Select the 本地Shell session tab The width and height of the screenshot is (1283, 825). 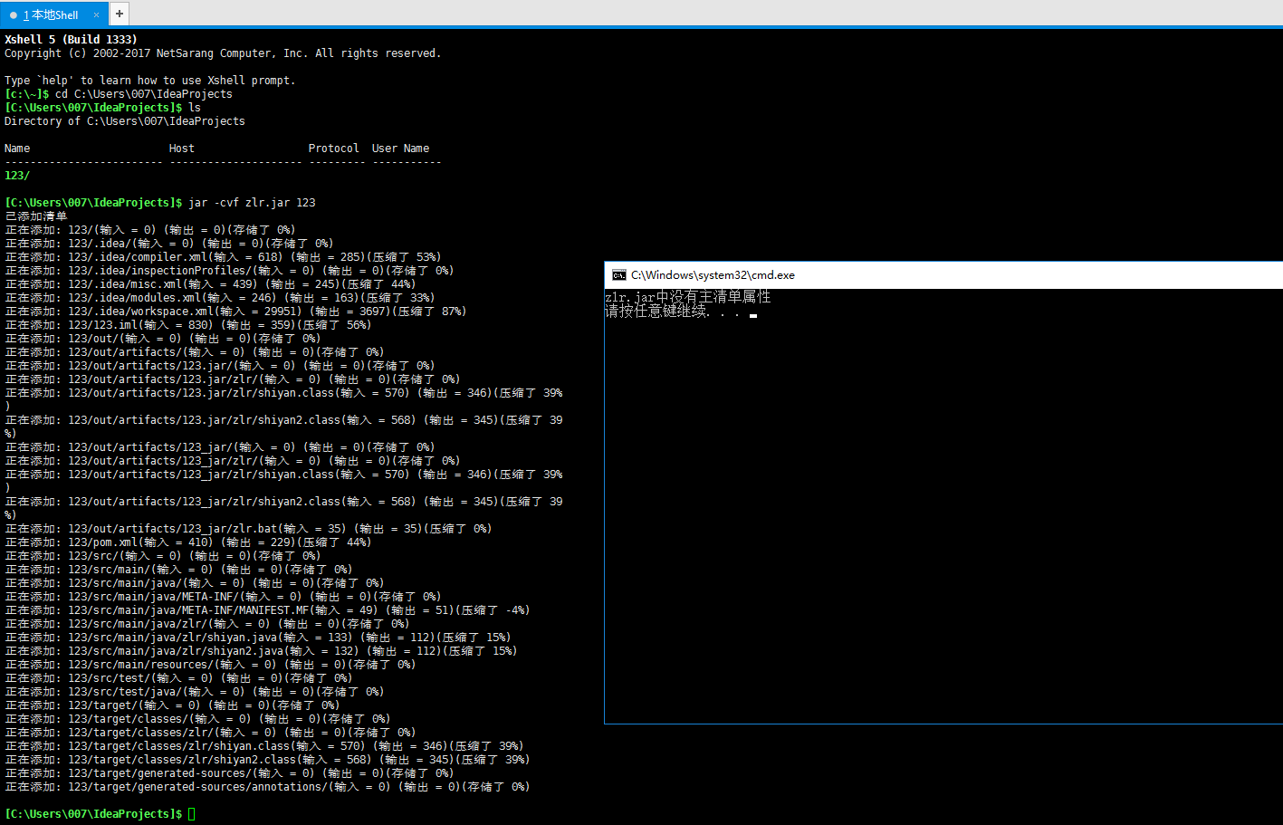click(54, 14)
